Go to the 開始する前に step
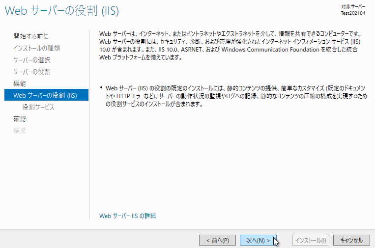375x248 pixels. point(31,36)
